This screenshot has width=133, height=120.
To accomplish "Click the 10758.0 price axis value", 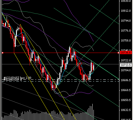I will click(126, 41).
